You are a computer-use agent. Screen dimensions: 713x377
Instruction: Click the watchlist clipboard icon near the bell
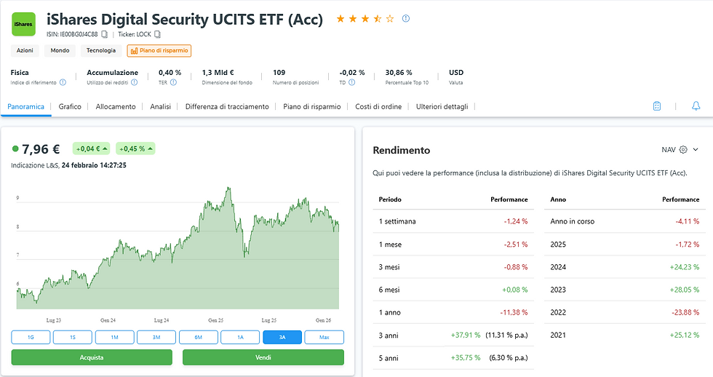tap(657, 106)
